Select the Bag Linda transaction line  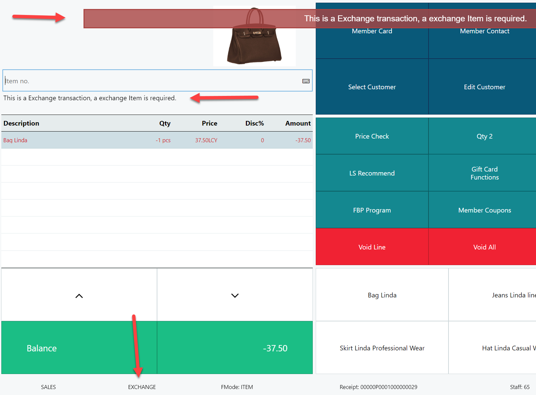pos(156,140)
